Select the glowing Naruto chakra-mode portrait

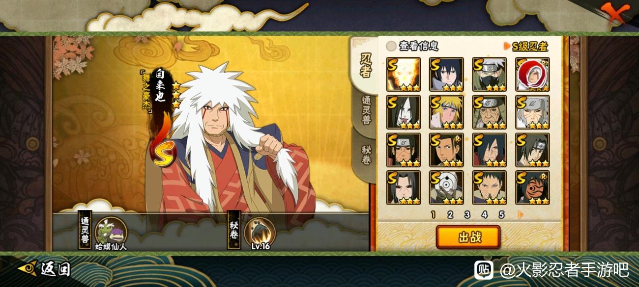404,75
